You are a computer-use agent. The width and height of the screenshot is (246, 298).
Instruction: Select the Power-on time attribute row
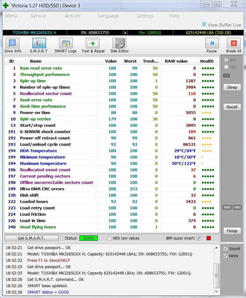[x=112, y=112]
